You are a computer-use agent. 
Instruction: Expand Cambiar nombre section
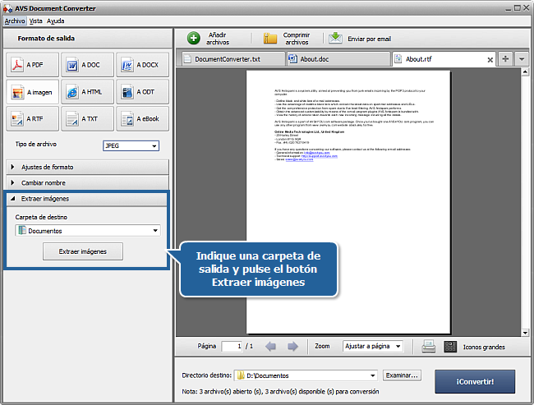[x=88, y=183]
